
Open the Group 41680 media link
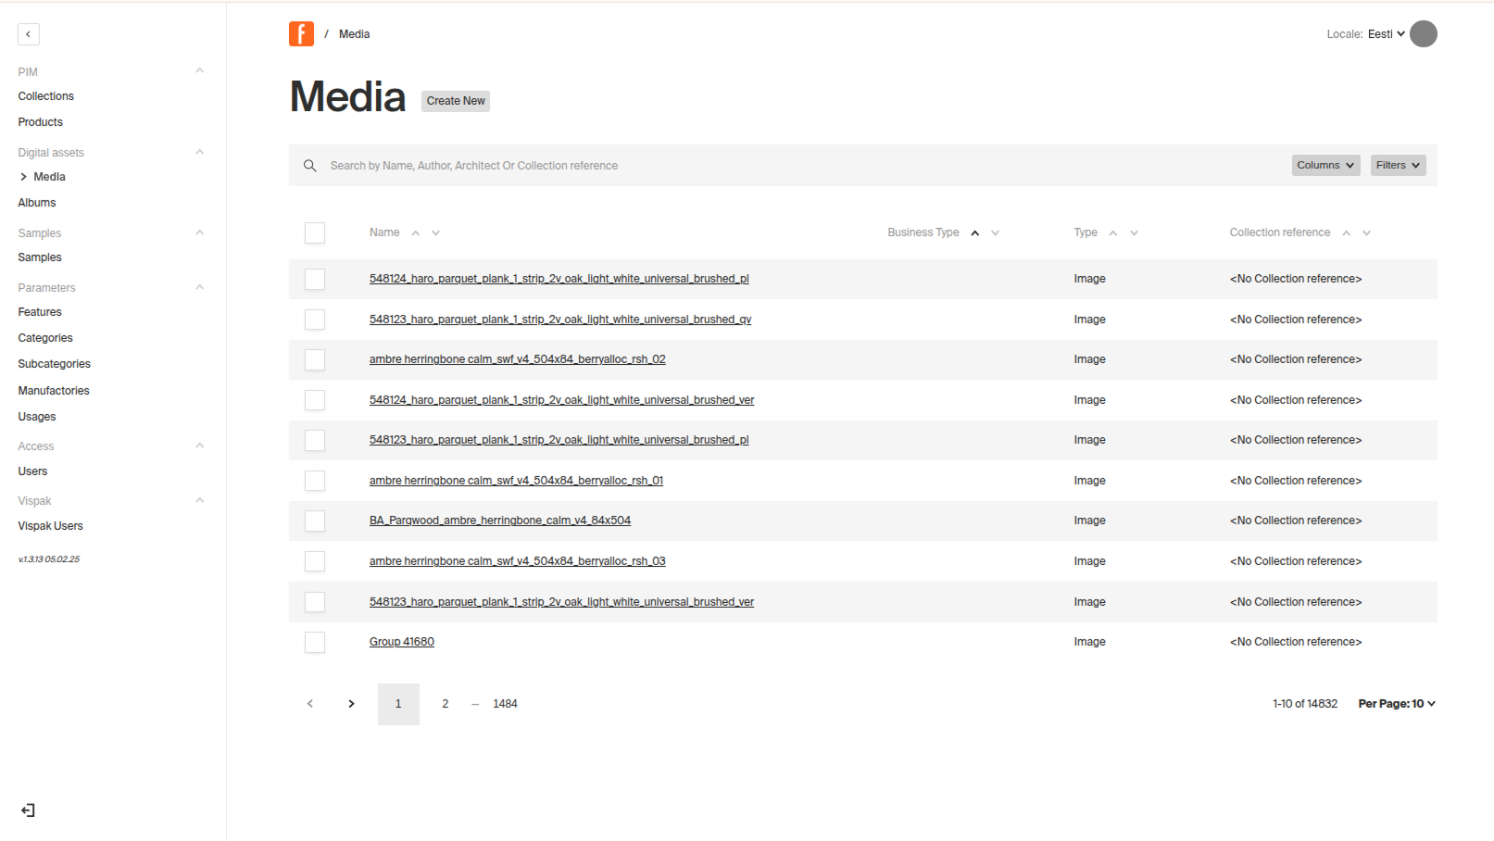pyautogui.click(x=402, y=642)
